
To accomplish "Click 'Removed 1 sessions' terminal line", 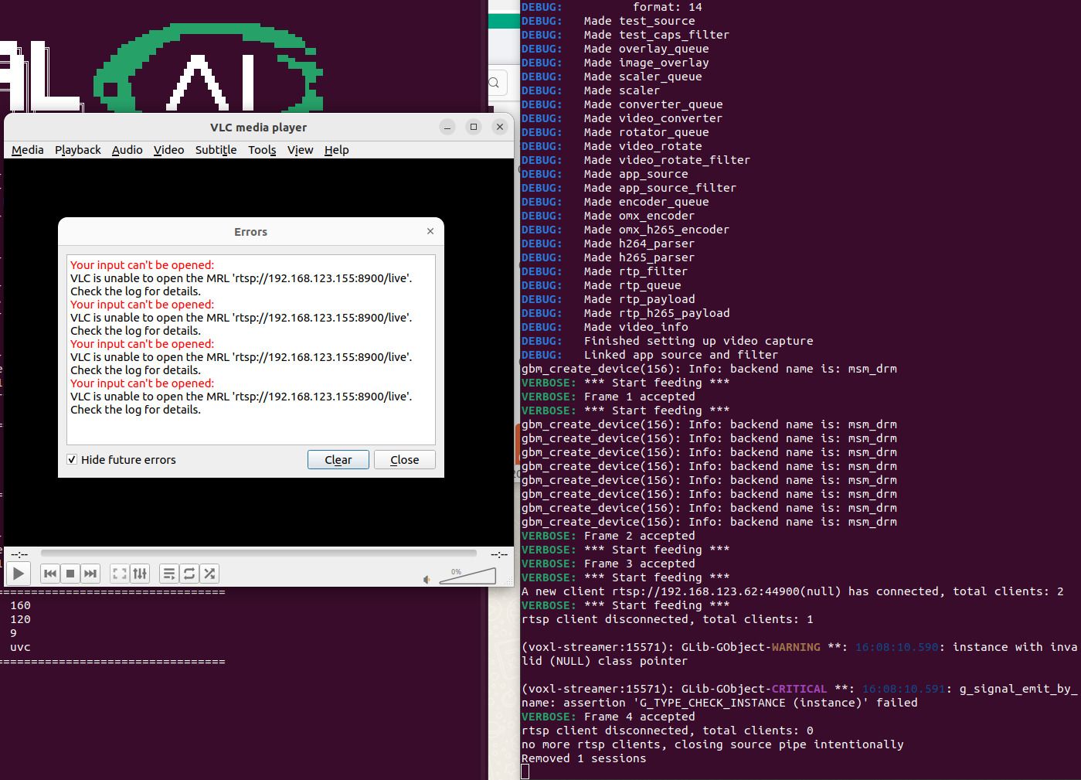I will [x=583, y=758].
